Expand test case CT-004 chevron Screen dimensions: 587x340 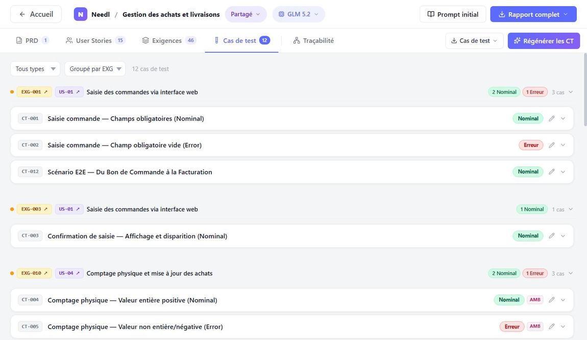click(x=563, y=300)
